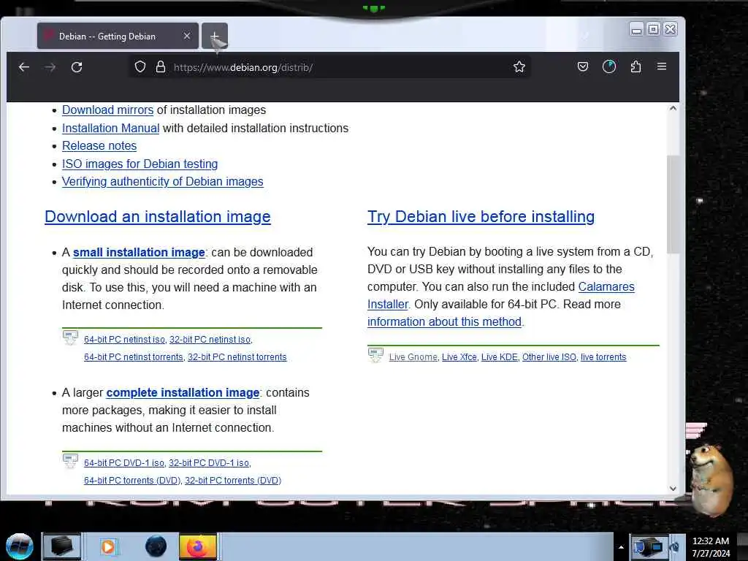
Task: Download 64-bit PC DVD-1 iso
Action: [x=124, y=463]
